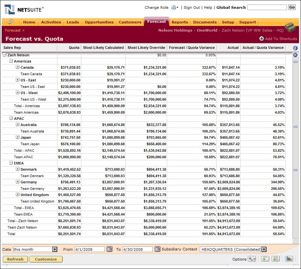Expand the US - West row
301x269 pixels.
(x=18, y=92)
